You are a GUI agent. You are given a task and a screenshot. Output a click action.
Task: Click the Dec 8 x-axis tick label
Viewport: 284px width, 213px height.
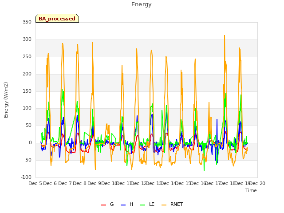(79, 183)
